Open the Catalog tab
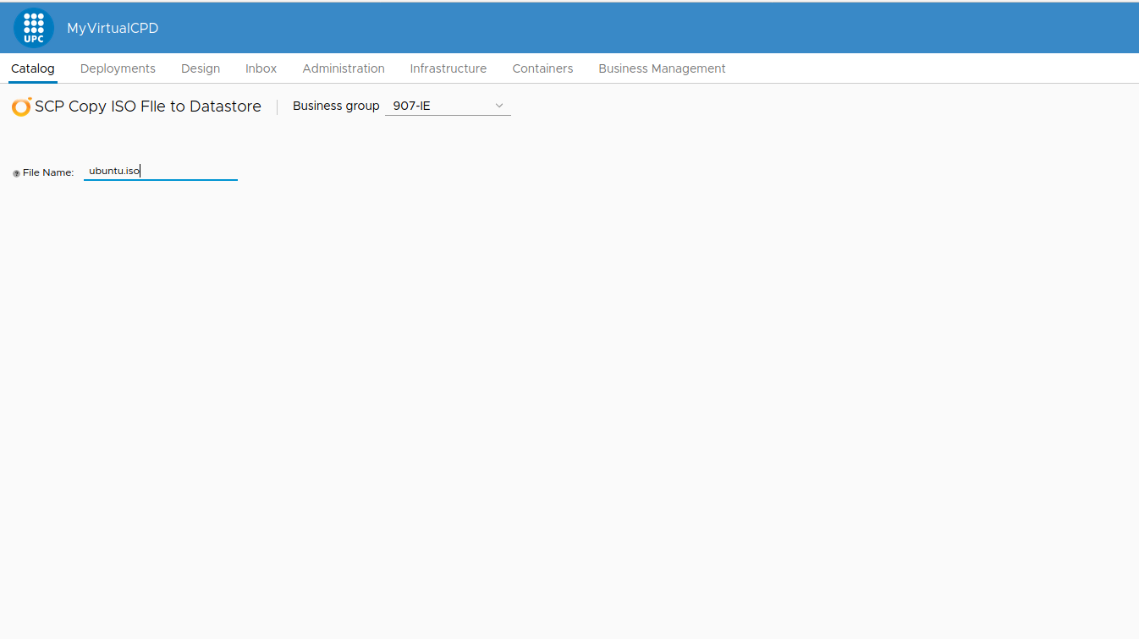Screen dimensions: 1139x639 click(x=33, y=68)
